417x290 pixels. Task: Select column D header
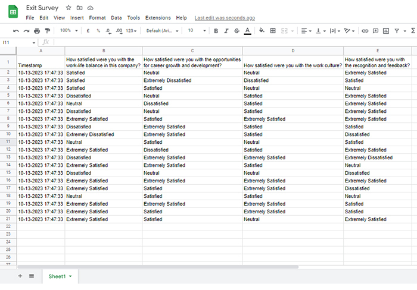(293, 51)
